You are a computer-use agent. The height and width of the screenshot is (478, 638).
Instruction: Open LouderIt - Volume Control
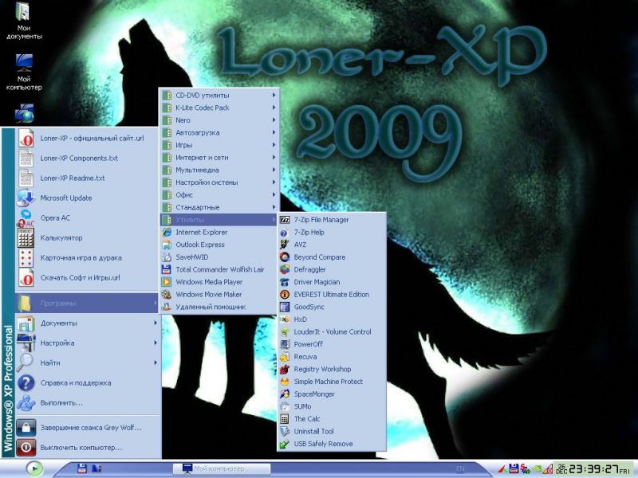[x=332, y=332]
